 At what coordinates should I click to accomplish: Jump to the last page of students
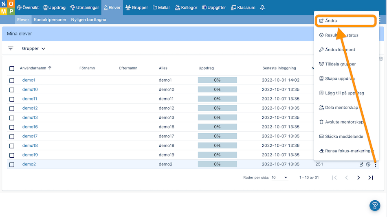click(x=370, y=178)
